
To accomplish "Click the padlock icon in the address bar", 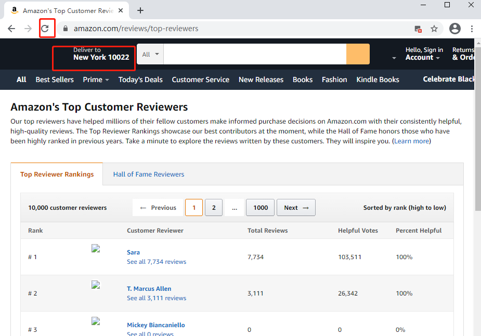I will pyautogui.click(x=66, y=29).
